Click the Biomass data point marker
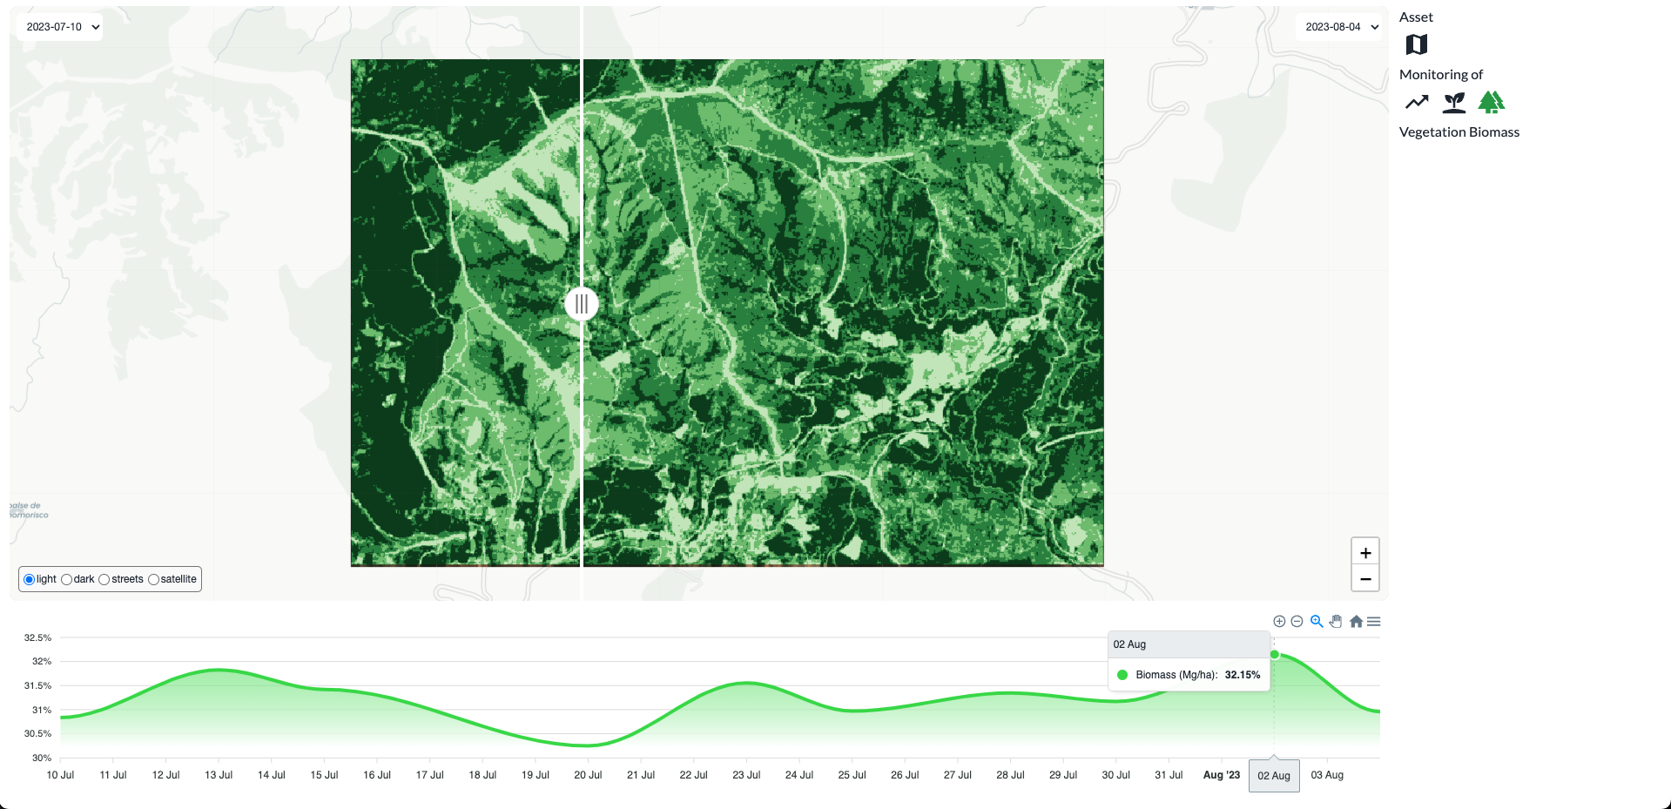Image resolution: width=1671 pixels, height=809 pixels. tap(1274, 654)
